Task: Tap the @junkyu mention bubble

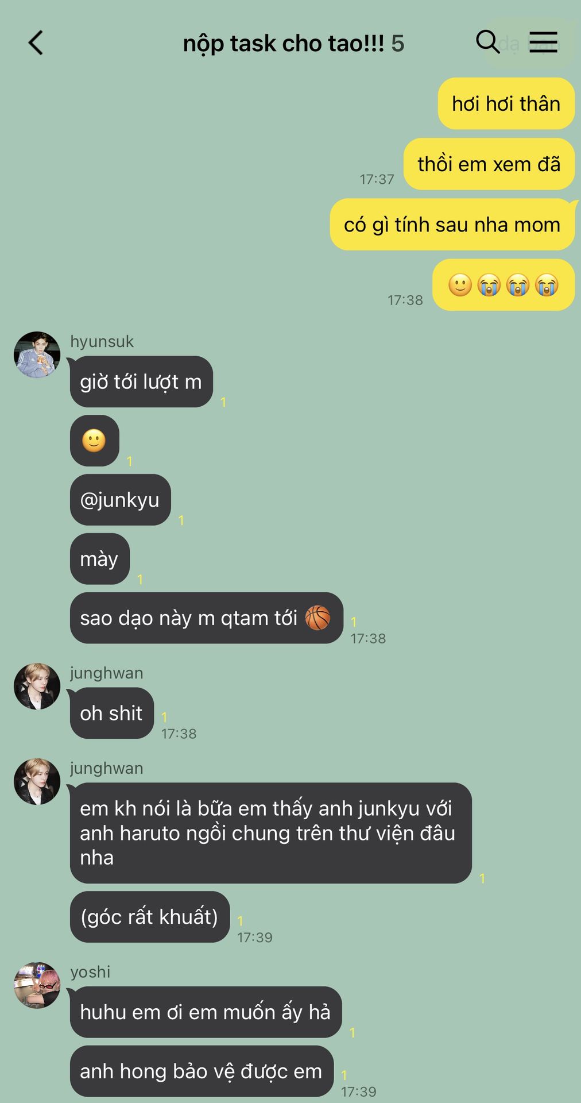Action: point(121,500)
